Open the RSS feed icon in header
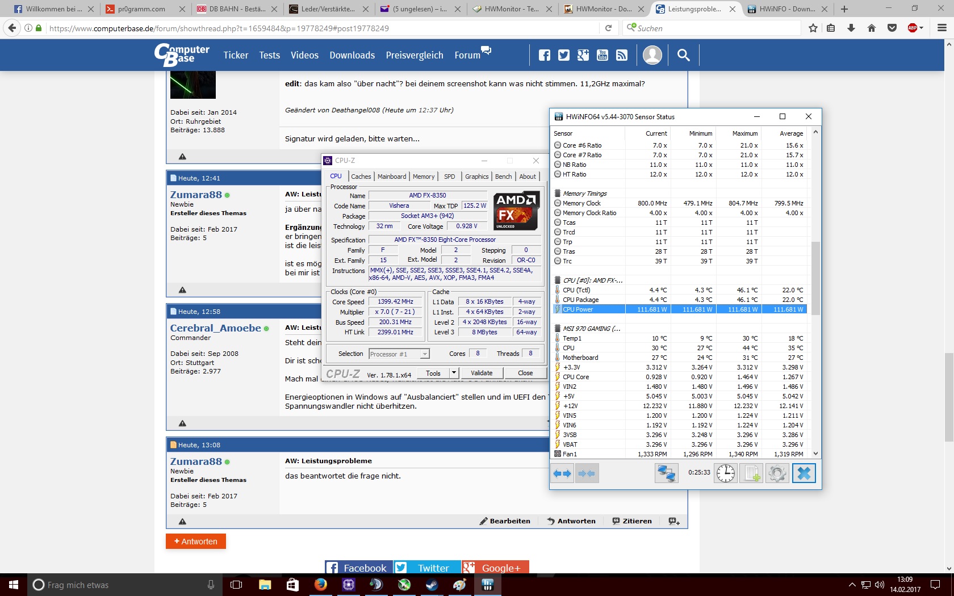Screen dimensions: 954x596 622,55
